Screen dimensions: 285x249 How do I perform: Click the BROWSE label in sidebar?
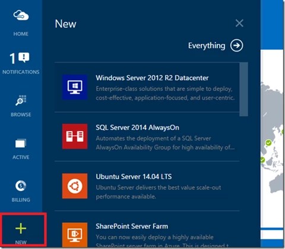coord(21,114)
